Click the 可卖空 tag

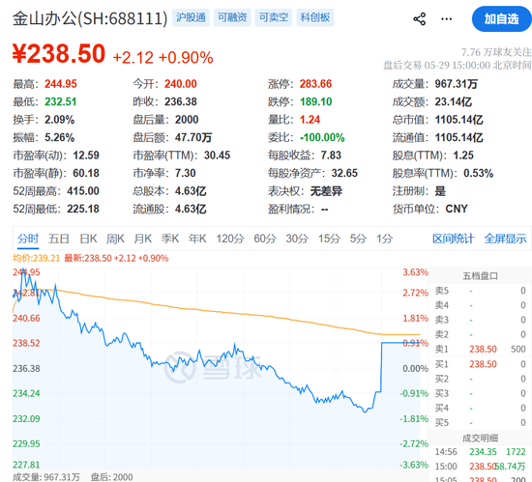(274, 17)
